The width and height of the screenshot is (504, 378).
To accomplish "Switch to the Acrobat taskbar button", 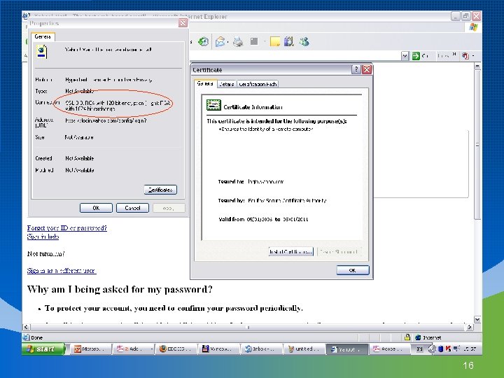I will click(390, 349).
